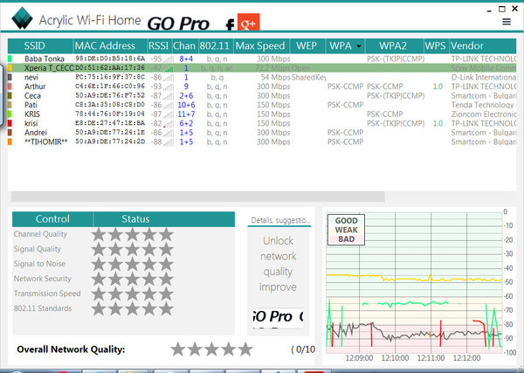
Task: Sort table by RSSI column header
Action: [x=160, y=45]
